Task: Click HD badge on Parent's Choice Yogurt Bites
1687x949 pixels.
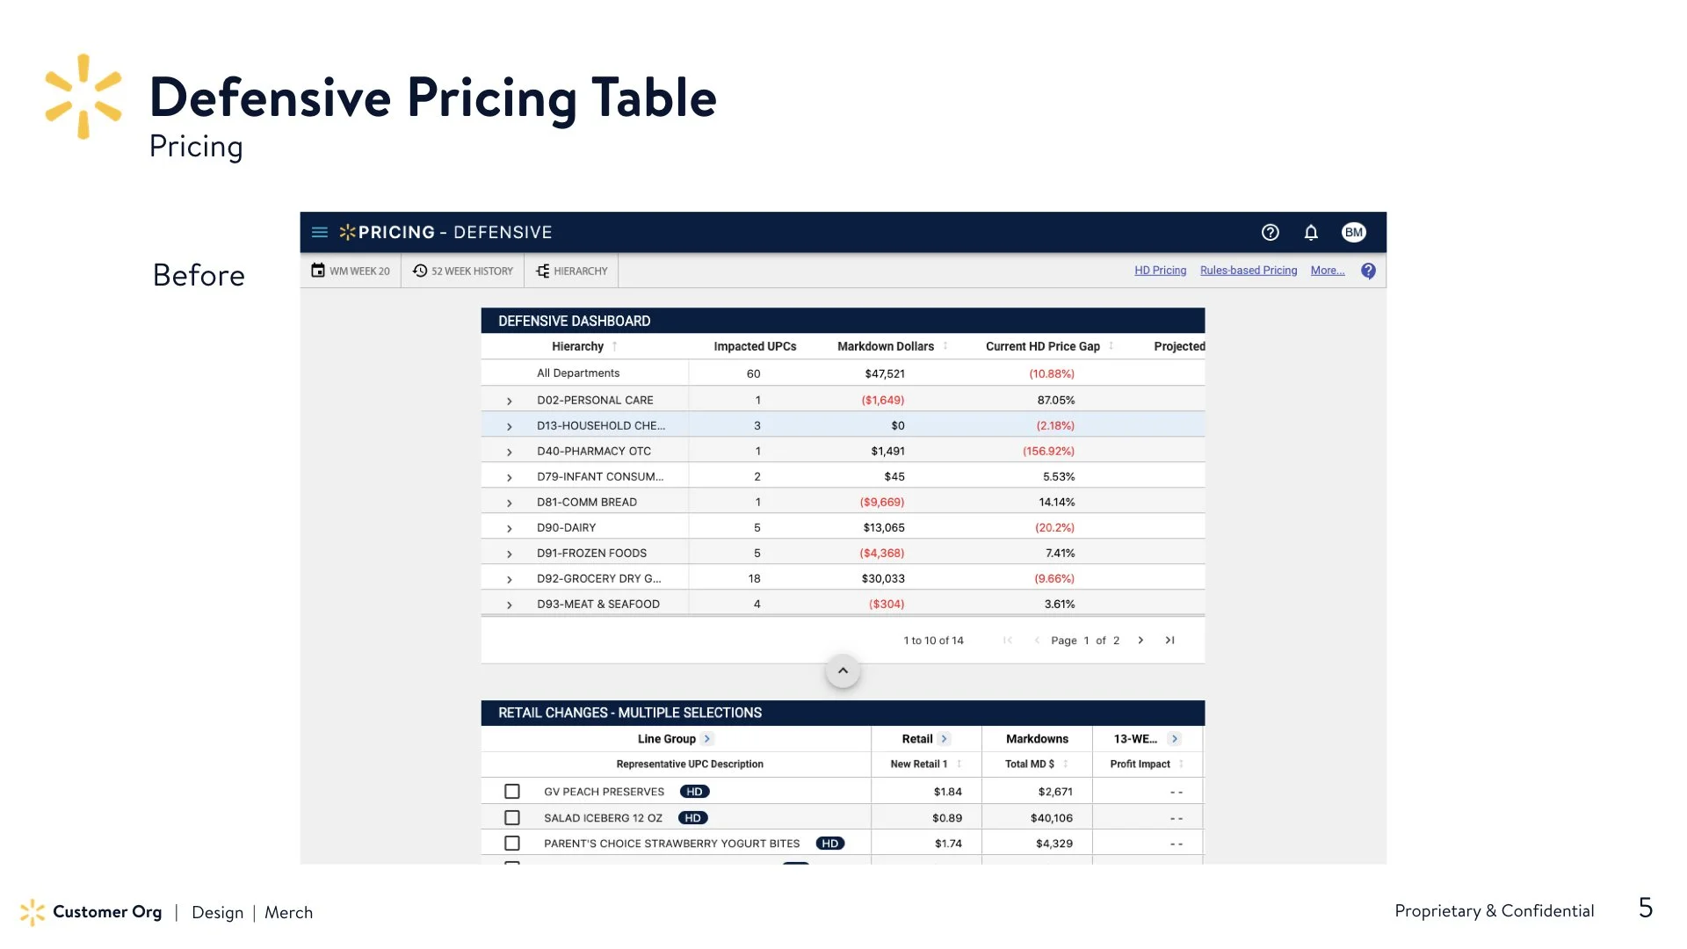Action: (x=830, y=844)
